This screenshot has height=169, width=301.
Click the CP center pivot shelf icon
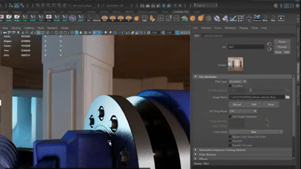coord(88,18)
